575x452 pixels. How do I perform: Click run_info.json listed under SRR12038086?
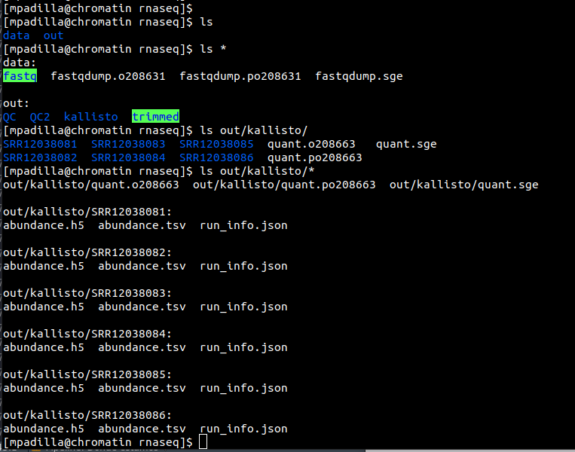tap(243, 429)
